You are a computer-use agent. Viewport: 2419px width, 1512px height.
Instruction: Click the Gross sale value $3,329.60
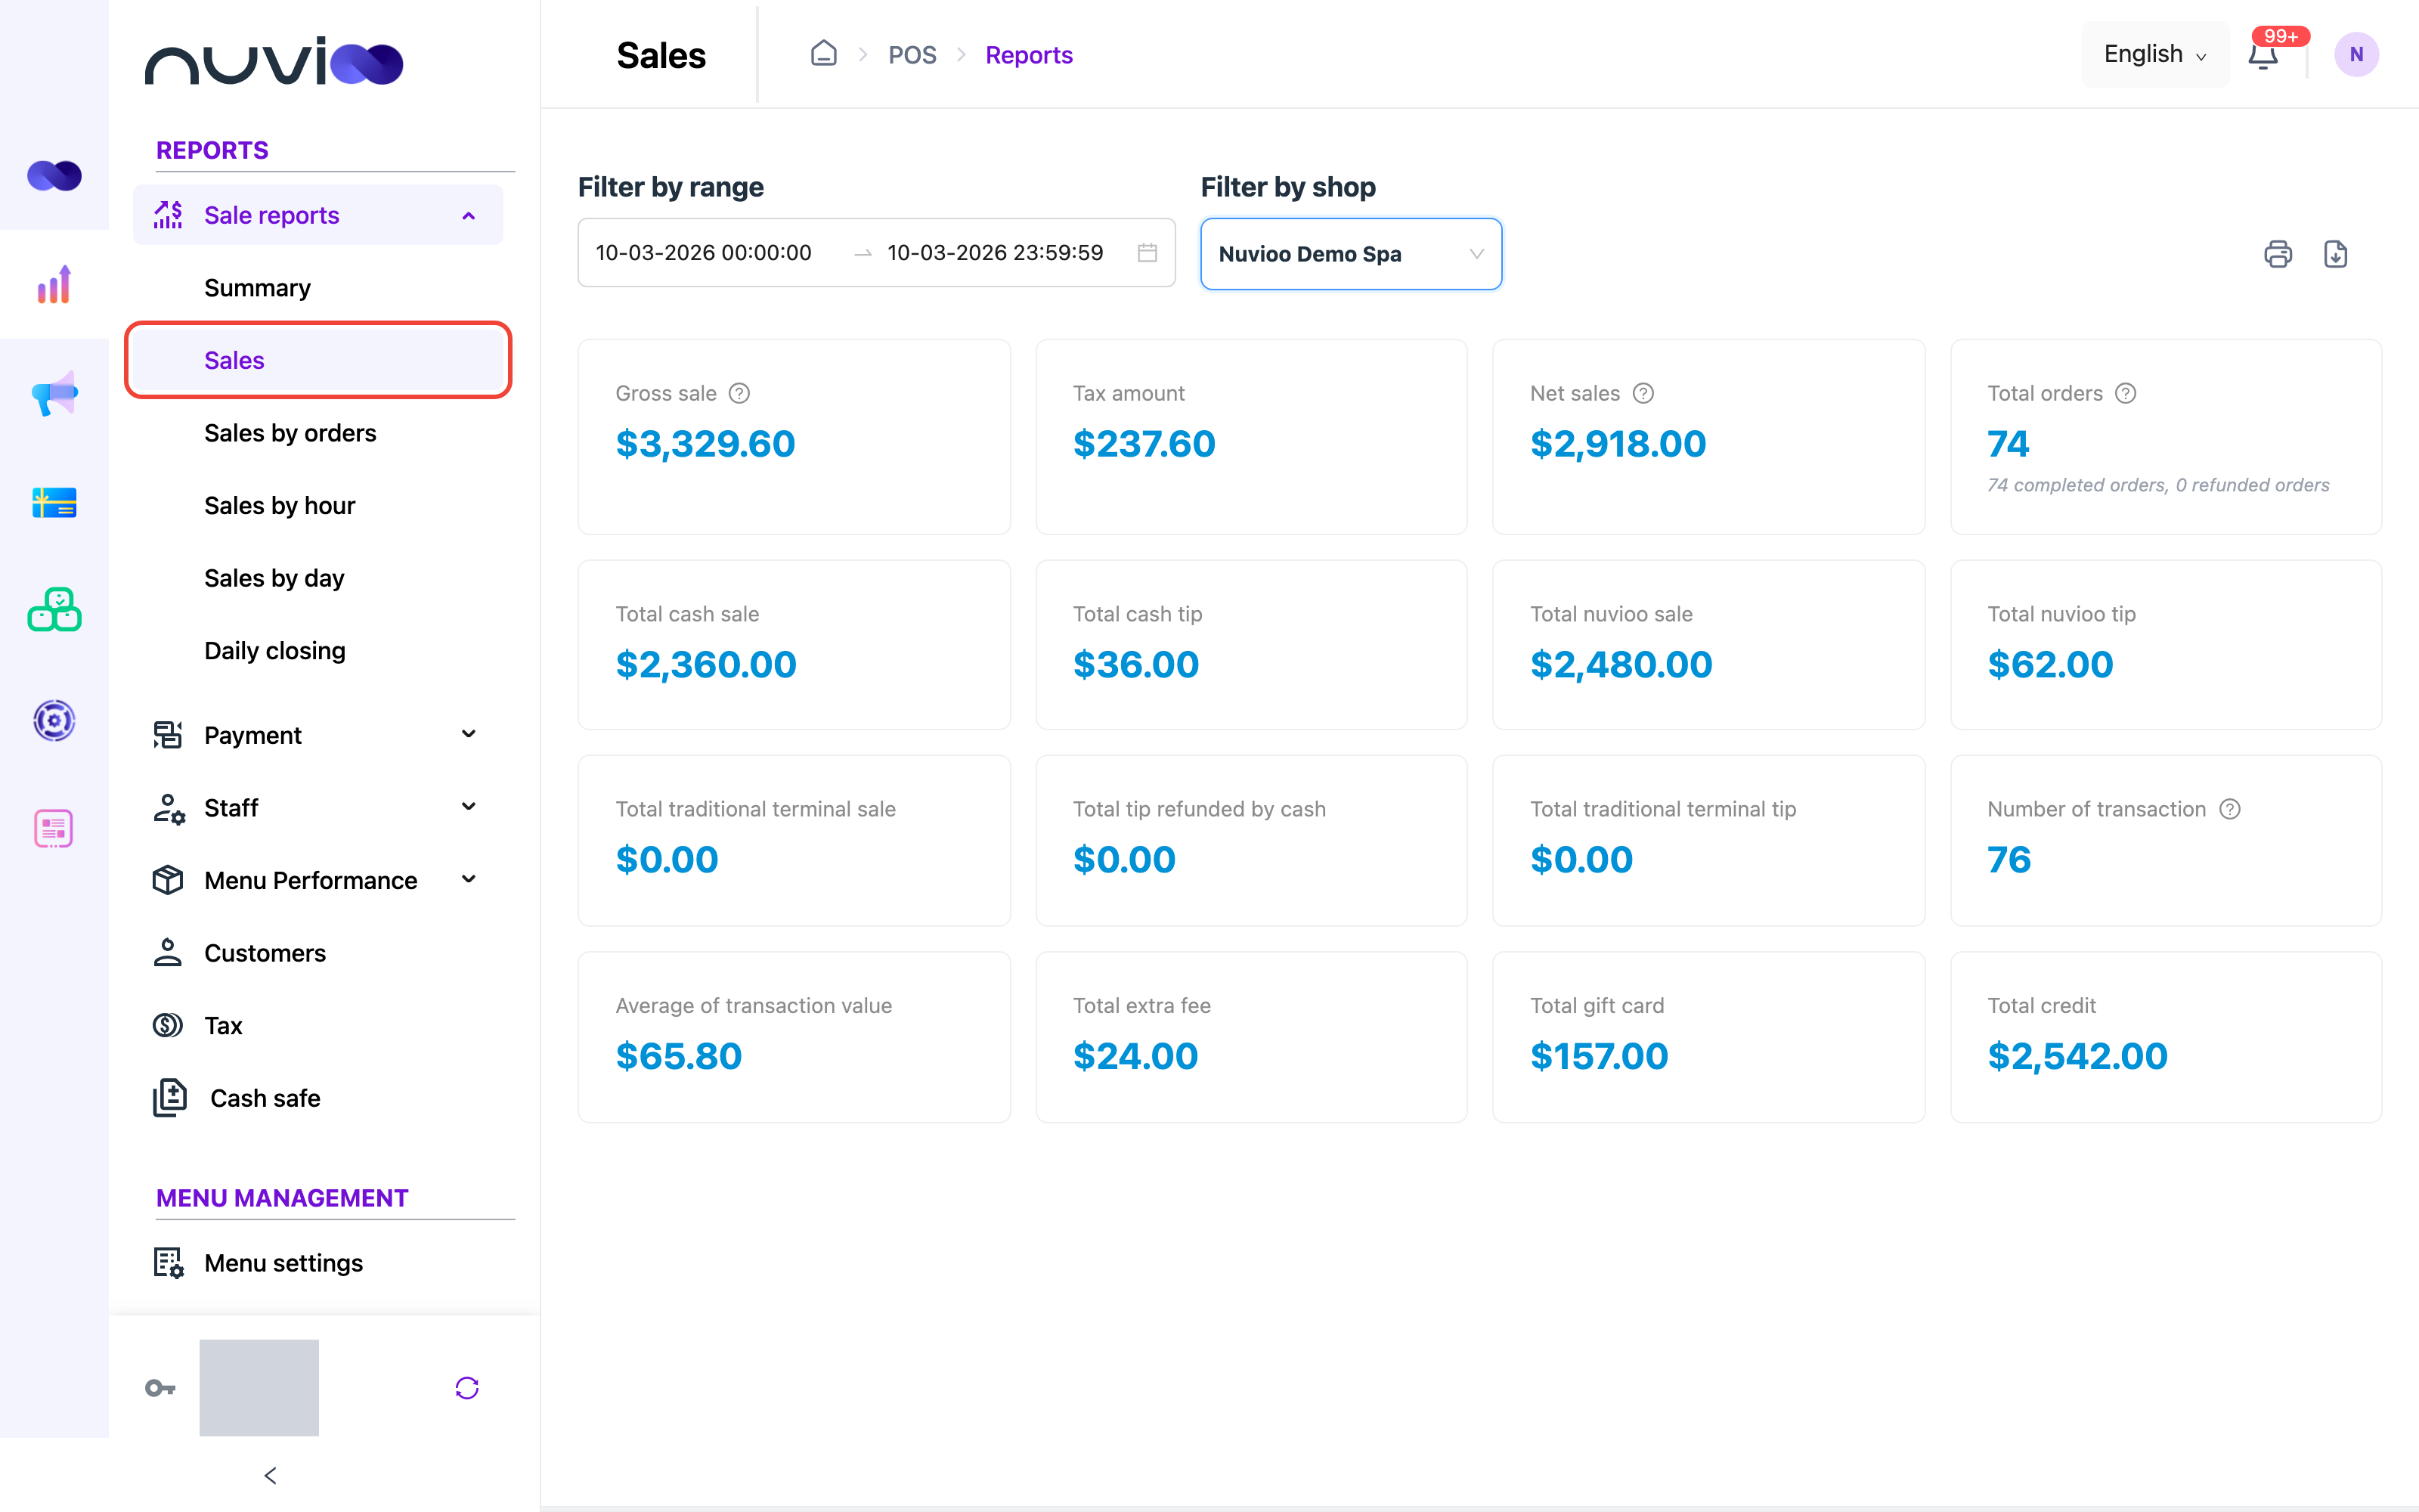tap(705, 444)
